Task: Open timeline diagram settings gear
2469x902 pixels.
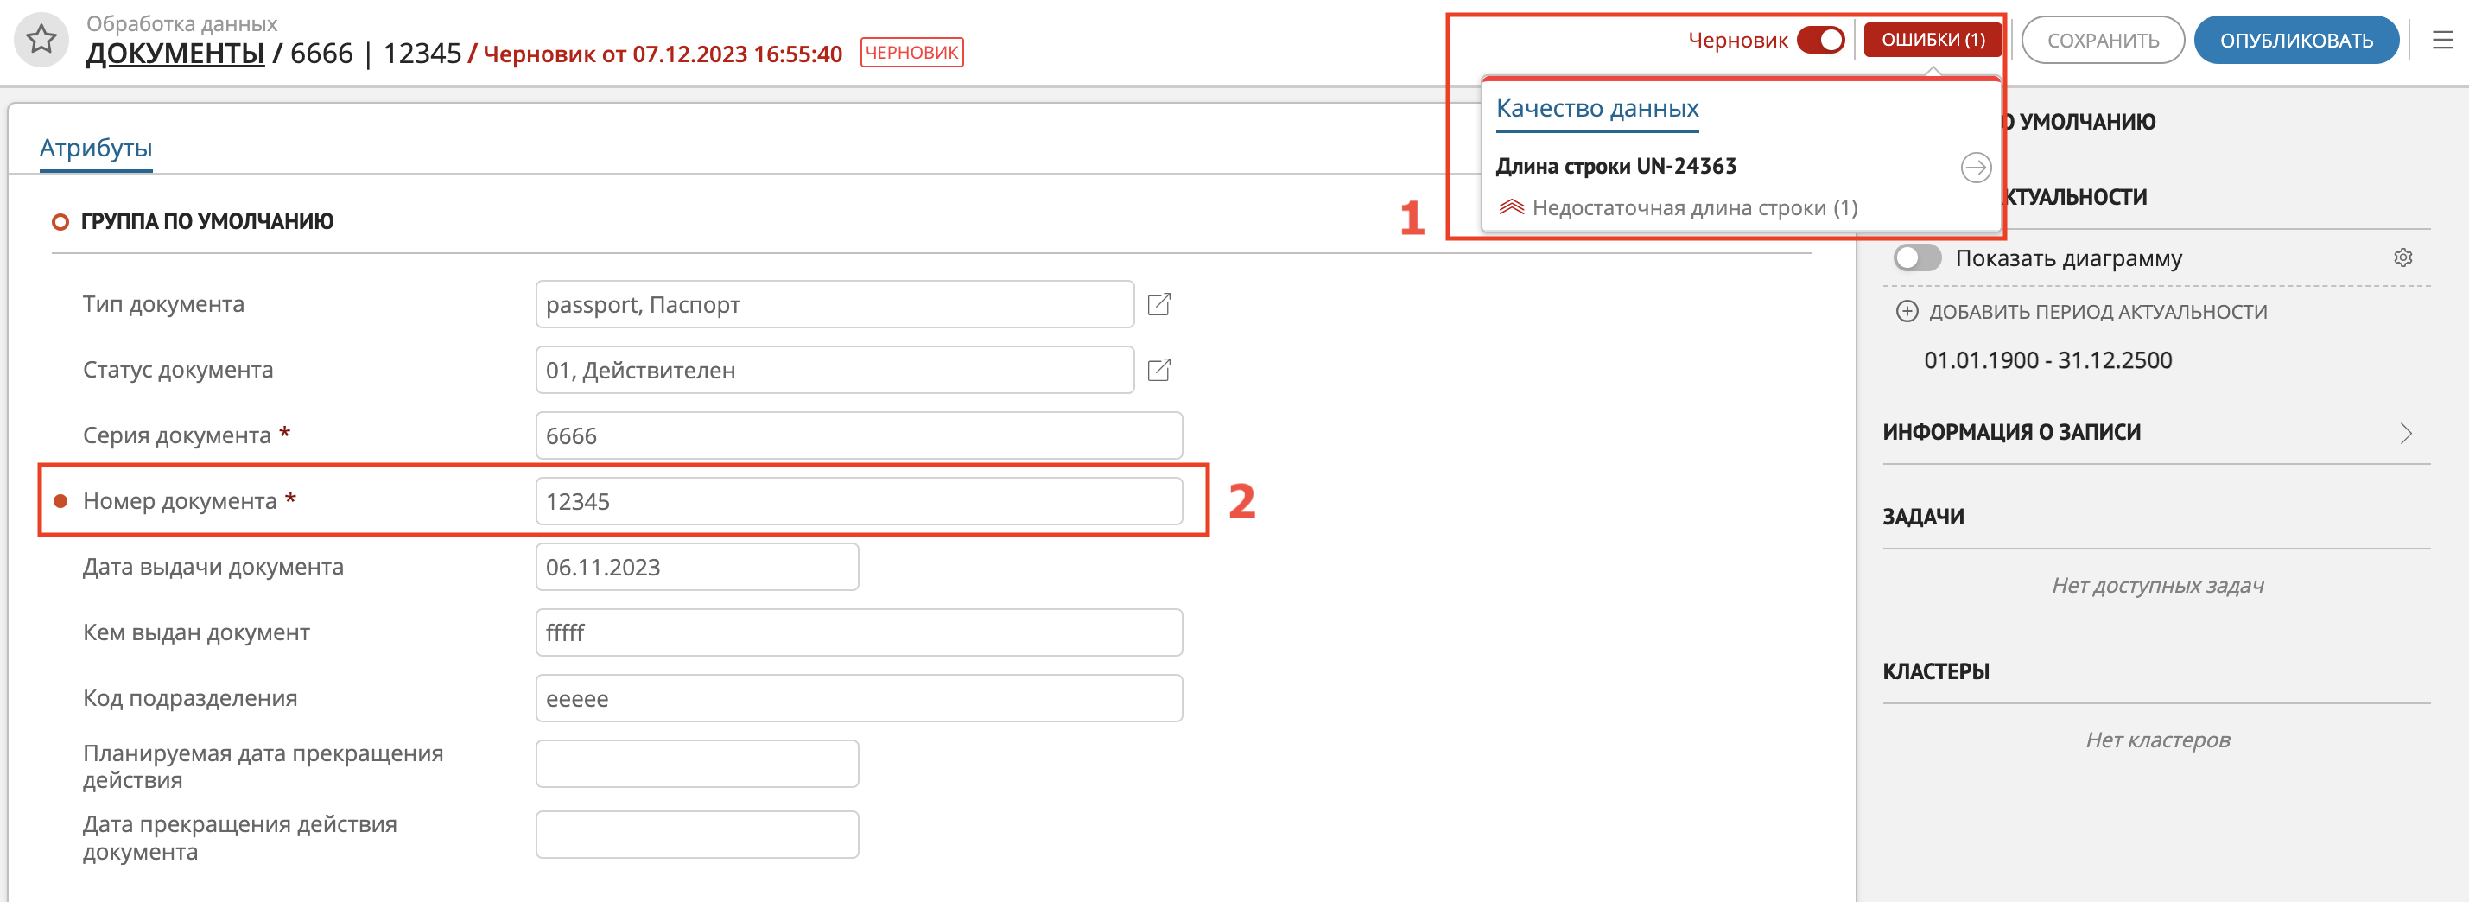Action: pos(2402,257)
